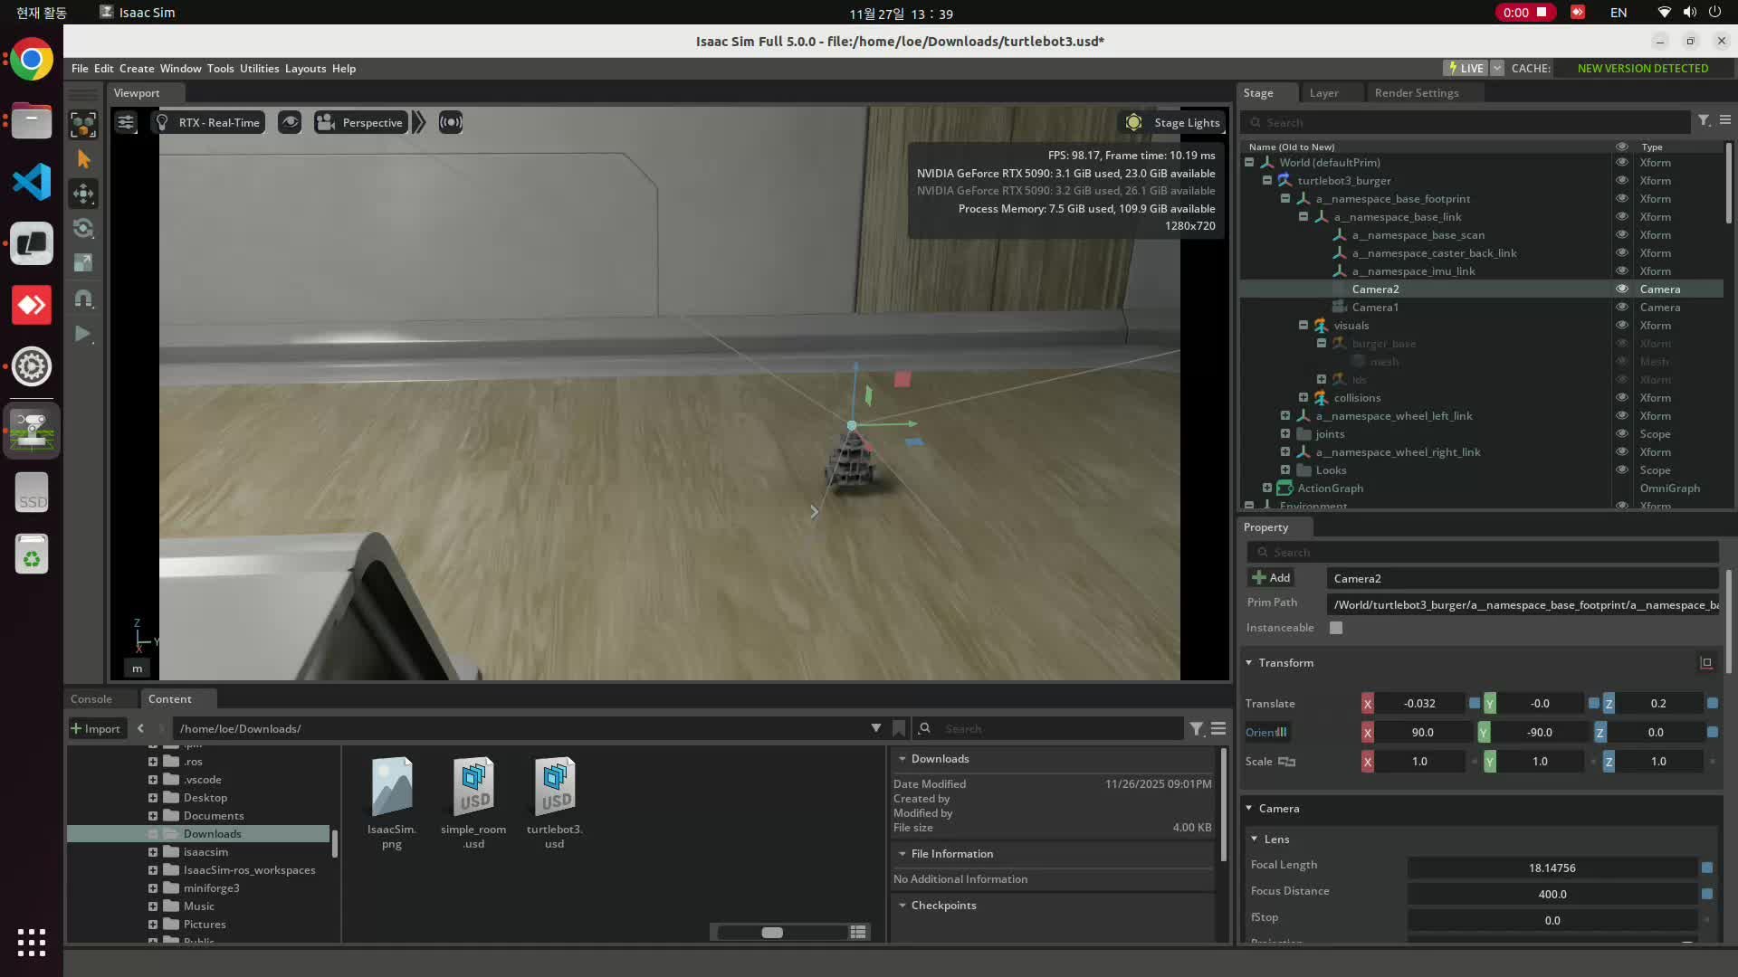The width and height of the screenshot is (1738, 977).
Task: Open the Perspective camera menu
Action: (360, 122)
